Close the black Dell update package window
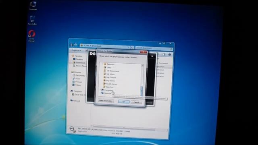This screenshot has width=258, height=145. click(152, 56)
